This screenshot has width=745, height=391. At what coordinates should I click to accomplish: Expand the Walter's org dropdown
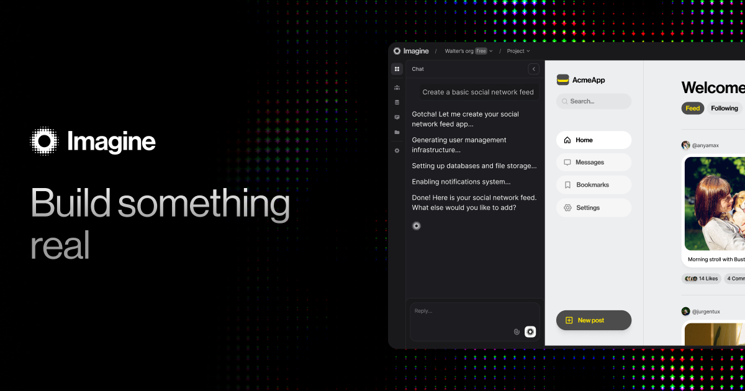pyautogui.click(x=469, y=51)
